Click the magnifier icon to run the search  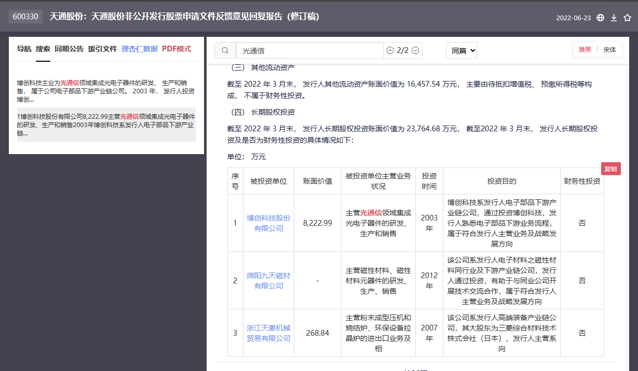225,50
